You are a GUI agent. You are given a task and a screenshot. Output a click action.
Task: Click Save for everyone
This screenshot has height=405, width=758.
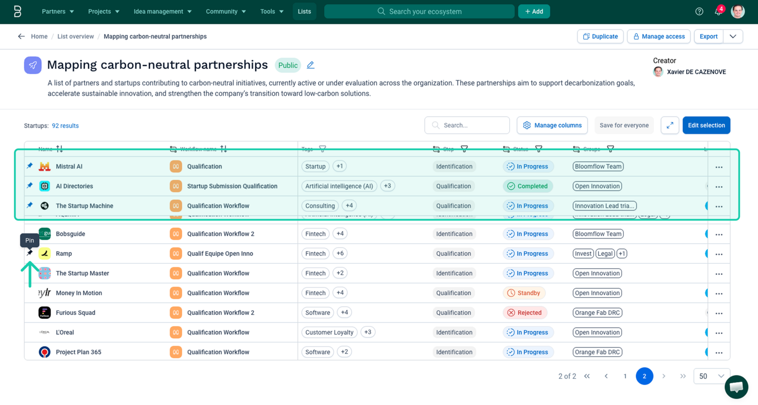coord(624,126)
